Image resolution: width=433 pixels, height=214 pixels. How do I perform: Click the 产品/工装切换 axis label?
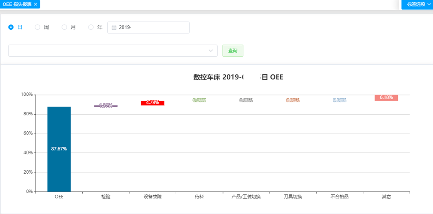(x=246, y=196)
